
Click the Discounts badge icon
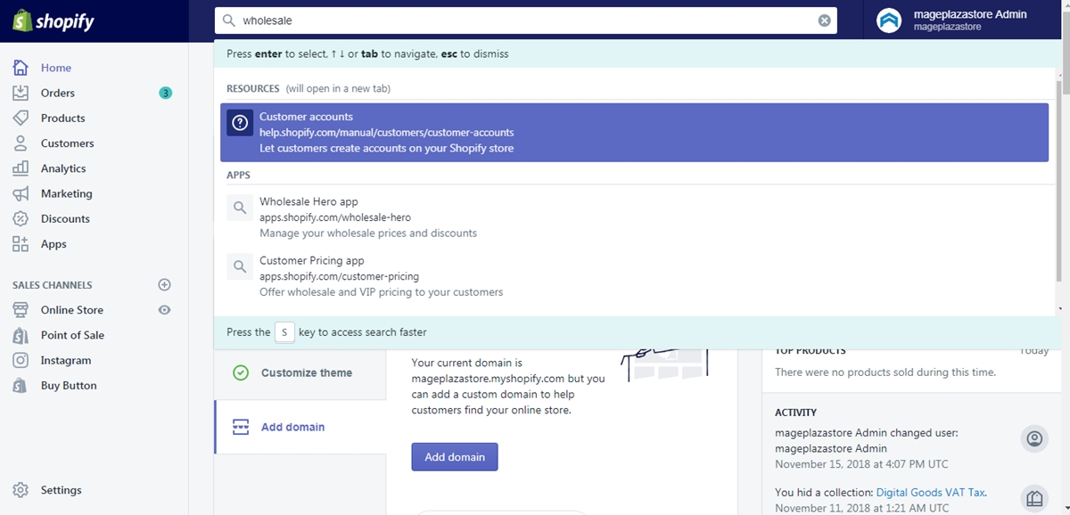tap(21, 218)
